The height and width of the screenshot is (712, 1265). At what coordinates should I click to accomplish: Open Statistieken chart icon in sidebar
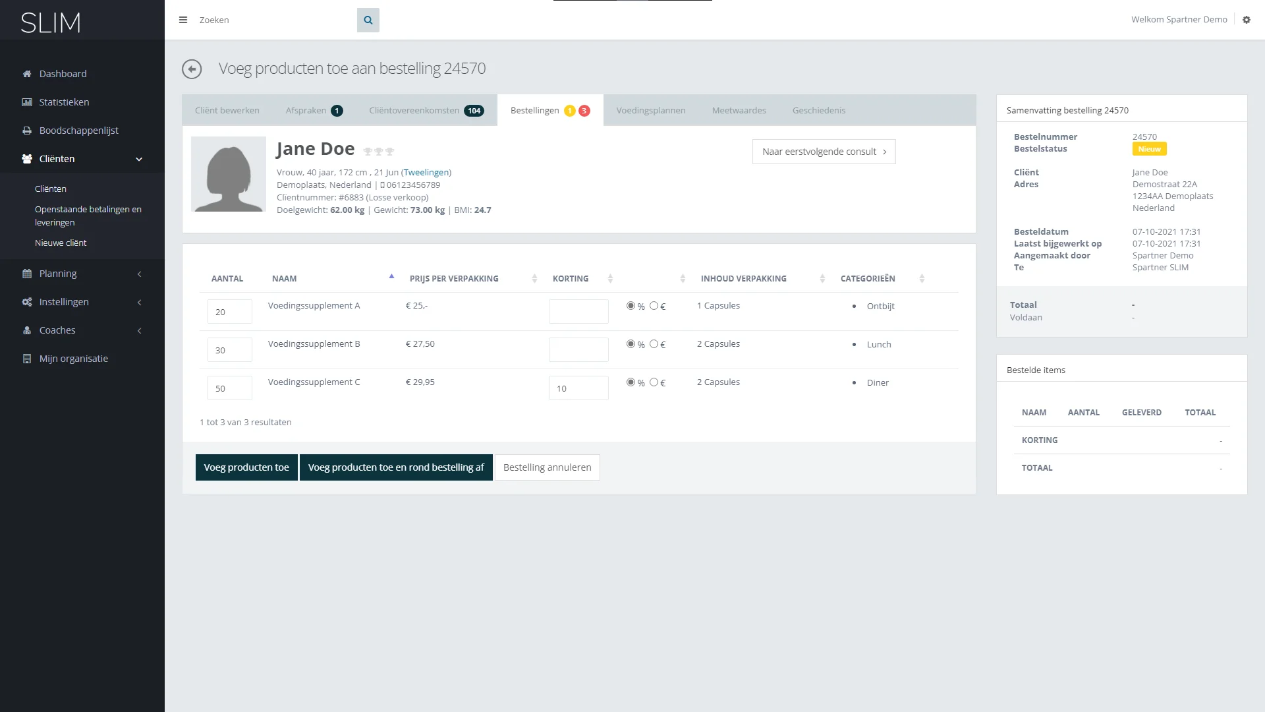(27, 102)
